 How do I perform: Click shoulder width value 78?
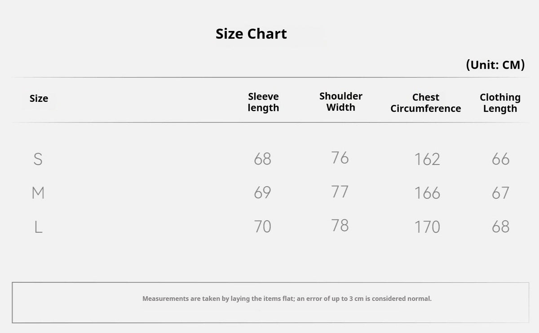coord(340,225)
